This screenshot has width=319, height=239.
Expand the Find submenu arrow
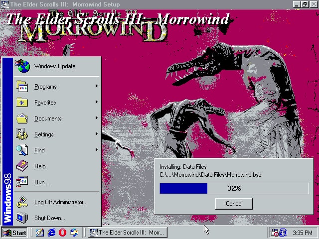coord(97,150)
